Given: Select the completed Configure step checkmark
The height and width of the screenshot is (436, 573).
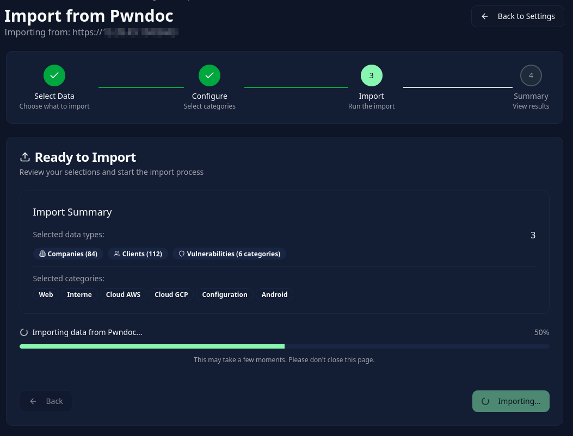Looking at the screenshot, I should pos(210,75).
